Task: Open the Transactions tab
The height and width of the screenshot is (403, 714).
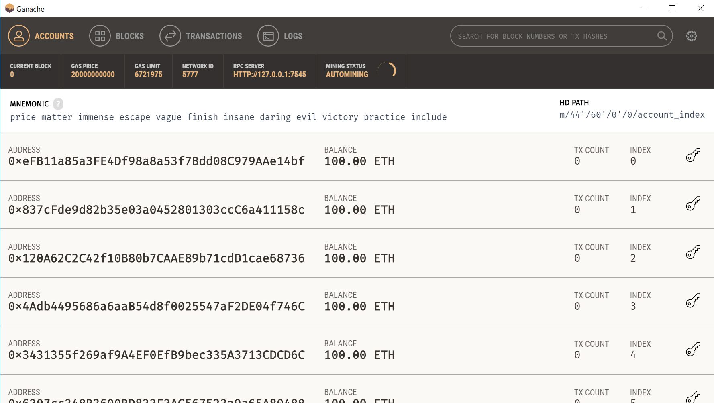Action: [201, 36]
